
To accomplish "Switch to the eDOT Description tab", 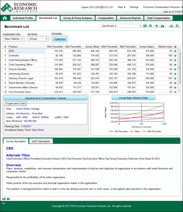I will coord(41,141).
